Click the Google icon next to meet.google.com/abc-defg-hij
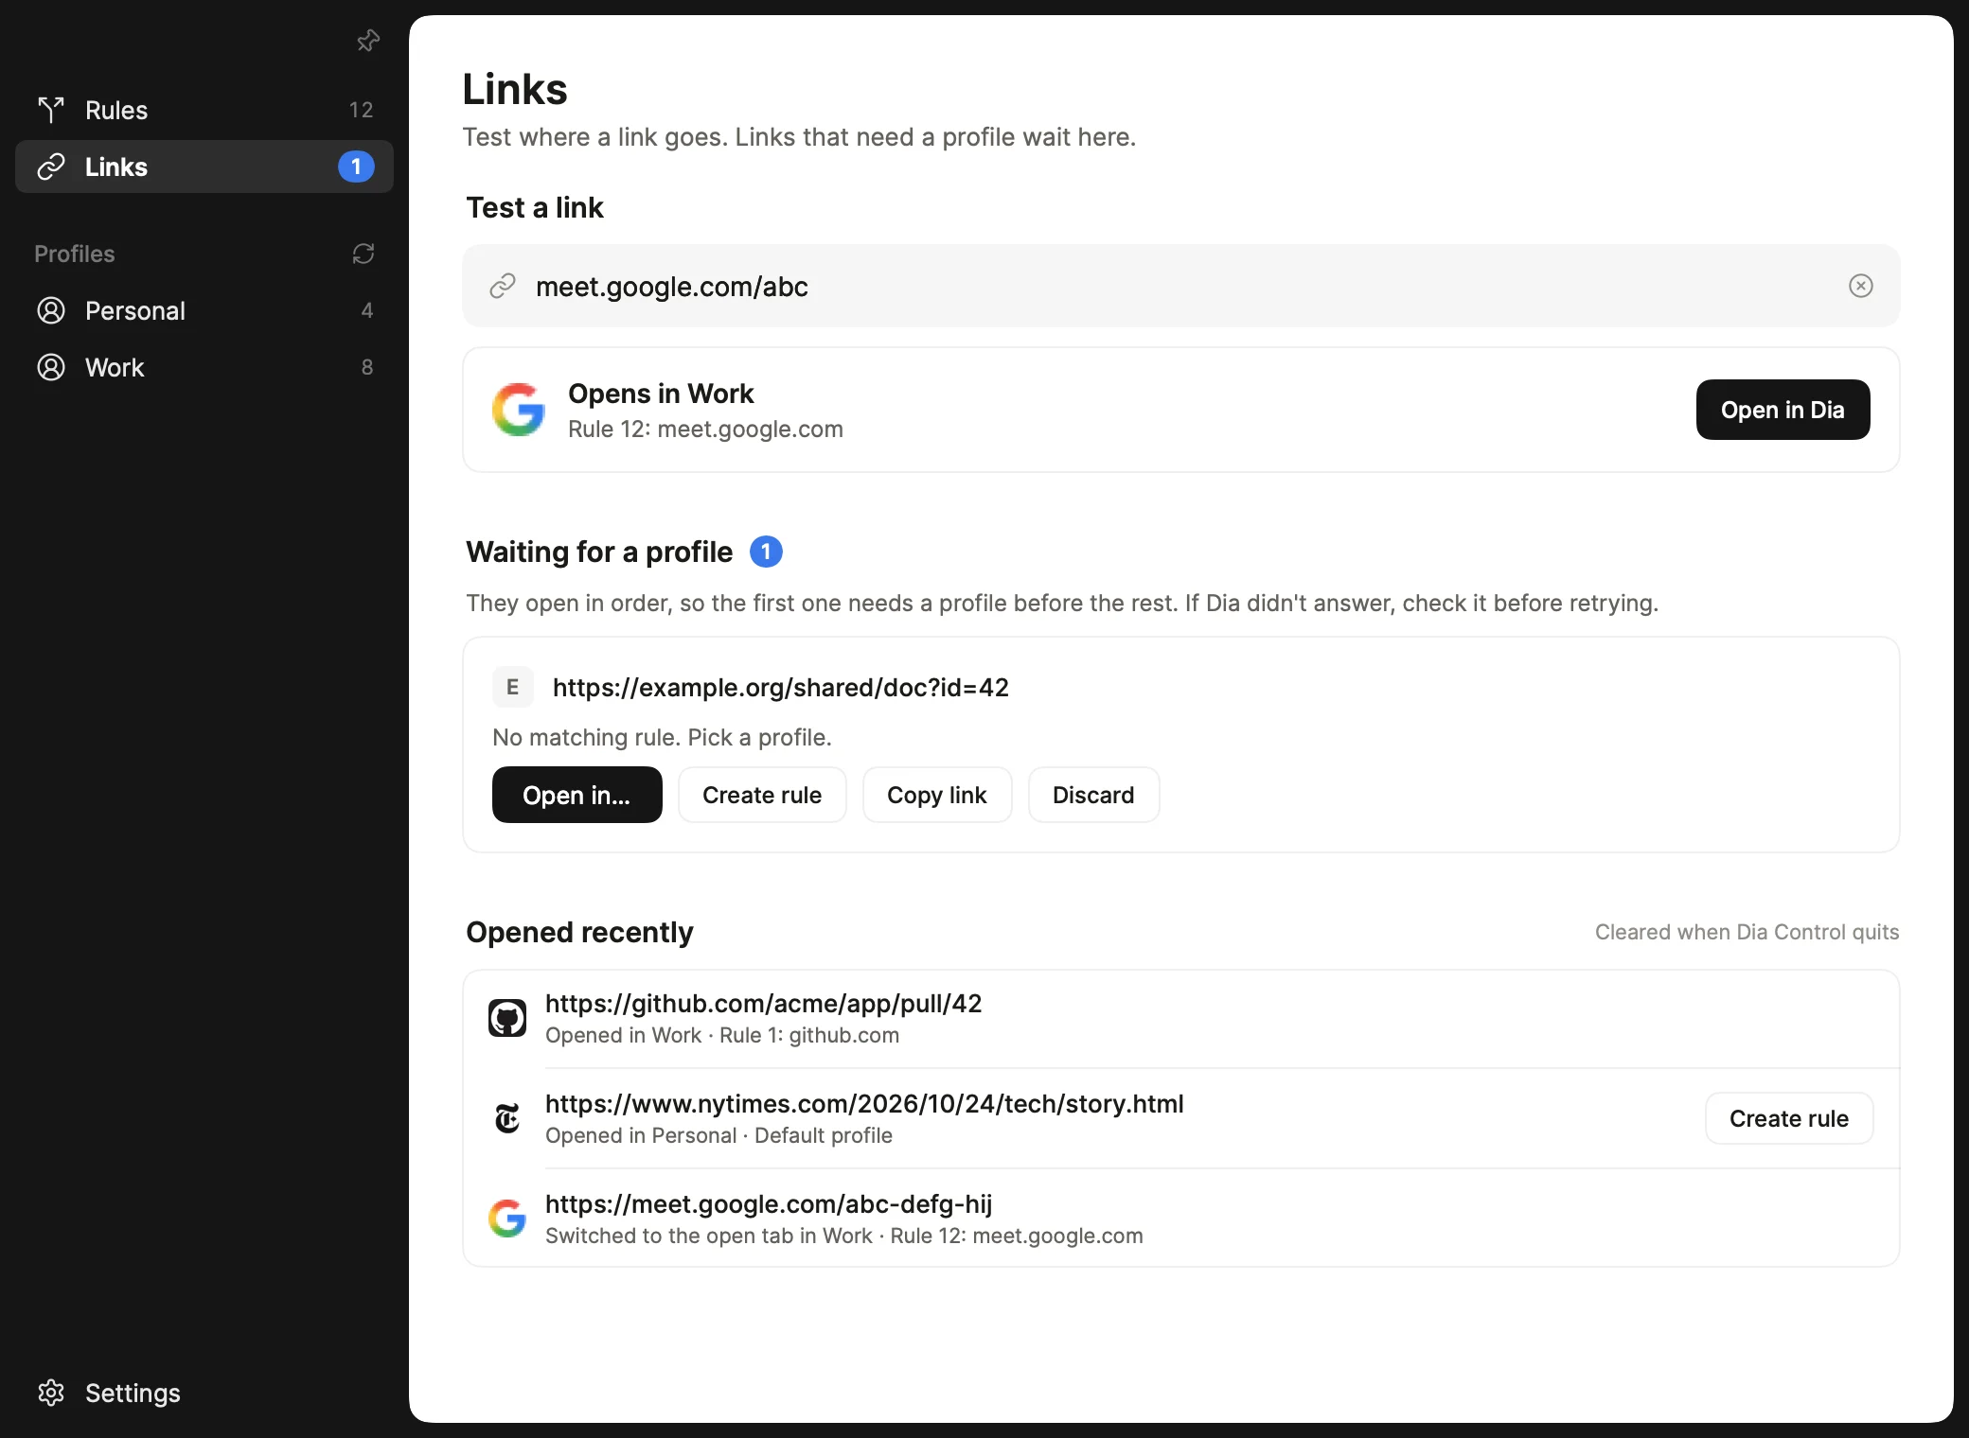1969x1438 pixels. click(507, 1219)
